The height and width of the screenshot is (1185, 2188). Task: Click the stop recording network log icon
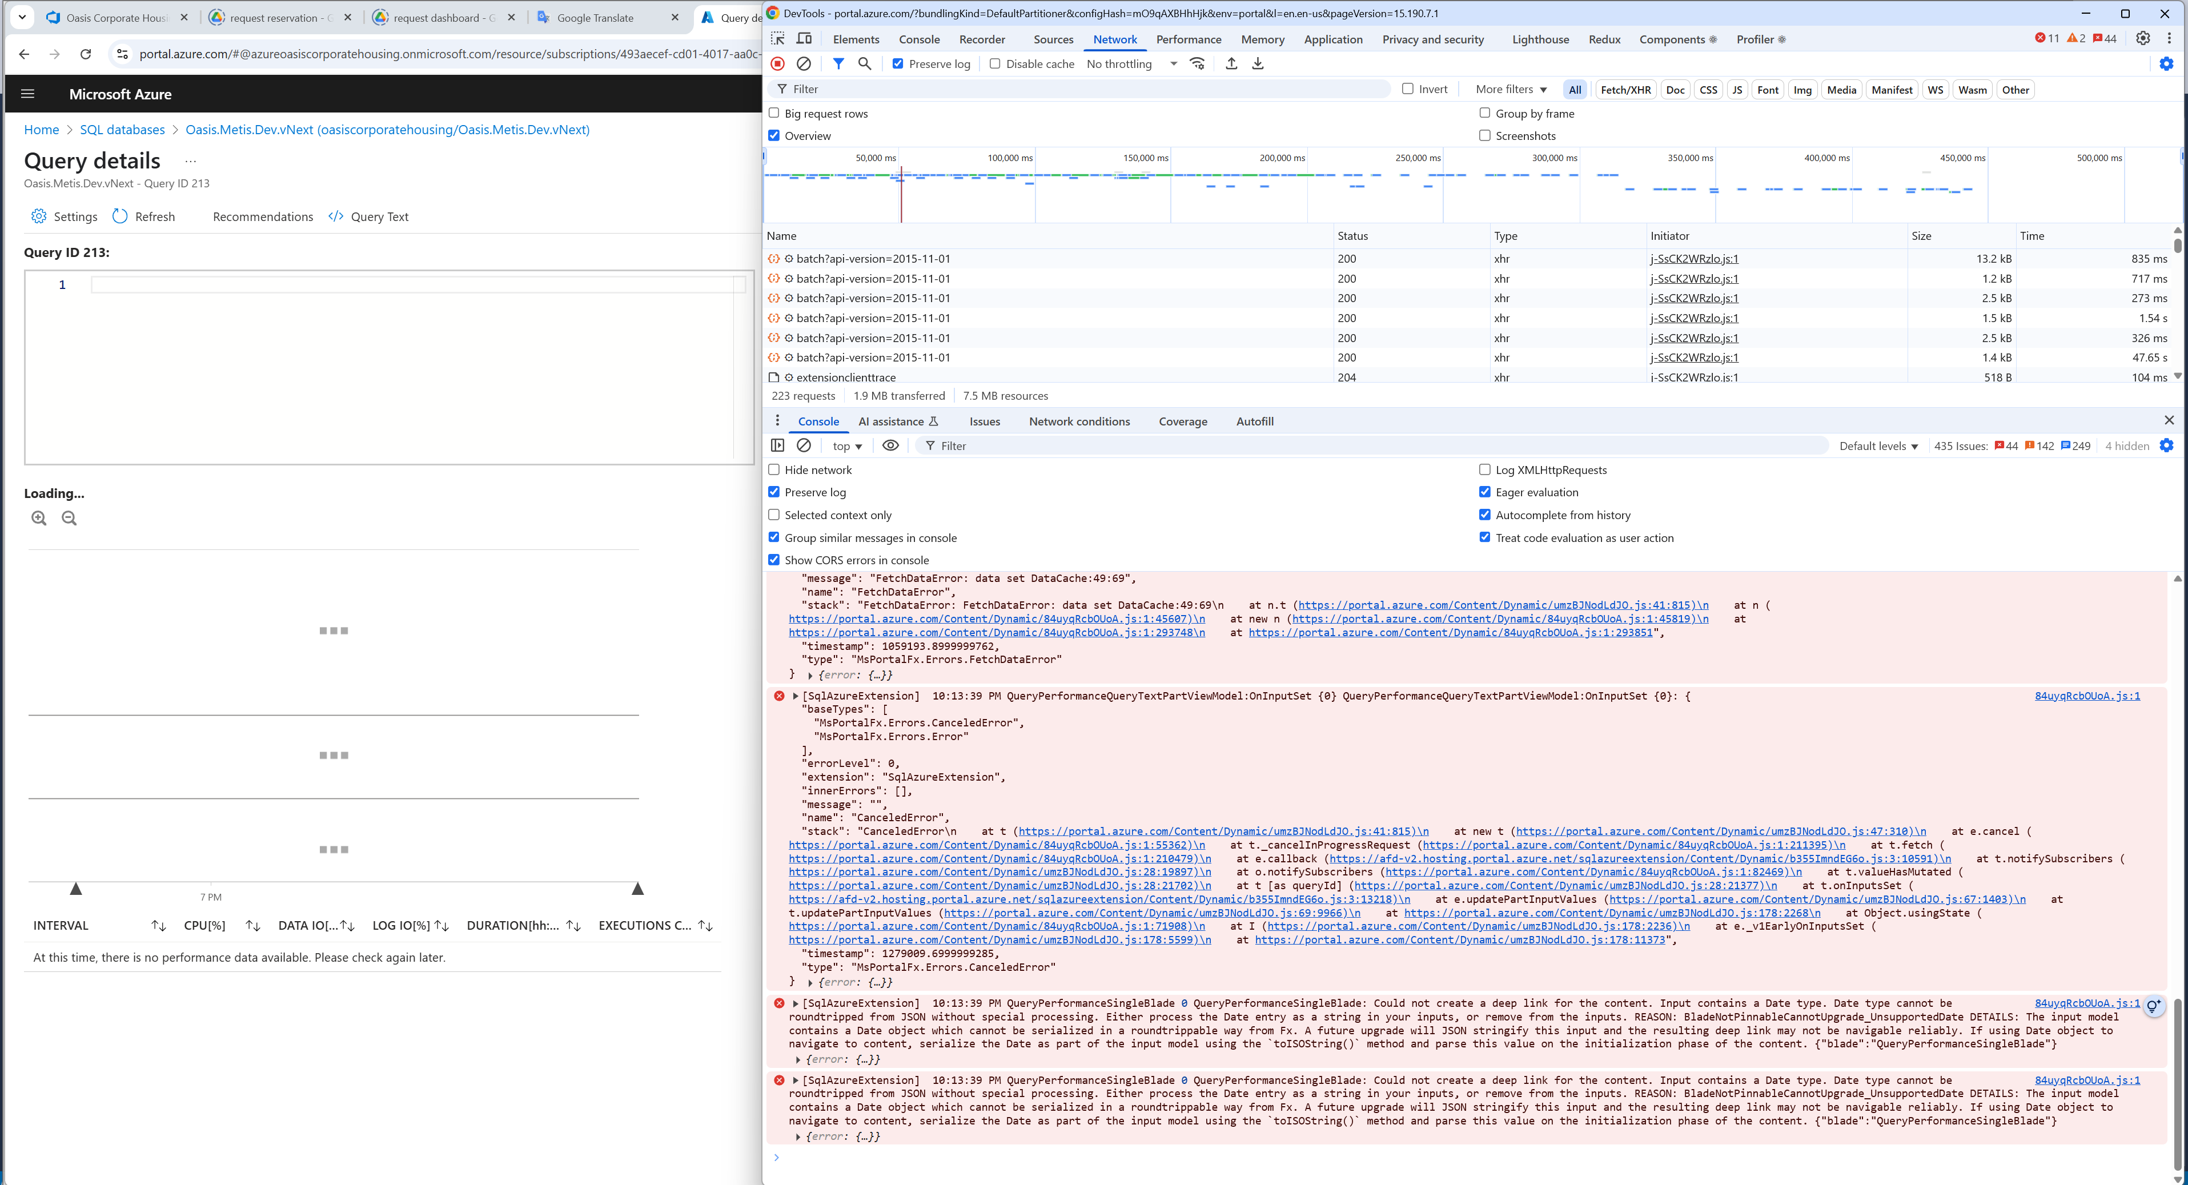[777, 64]
